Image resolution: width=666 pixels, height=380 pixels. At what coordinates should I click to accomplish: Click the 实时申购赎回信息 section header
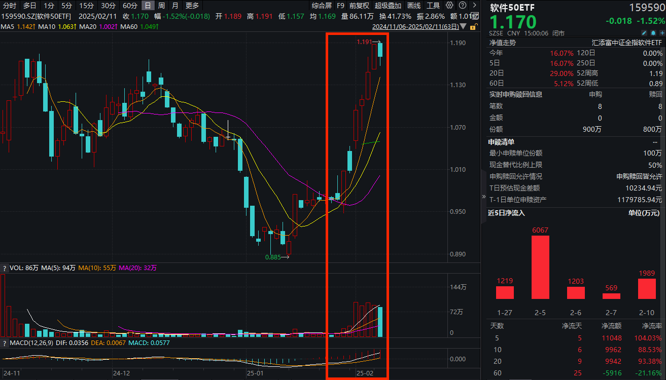tap(515, 94)
